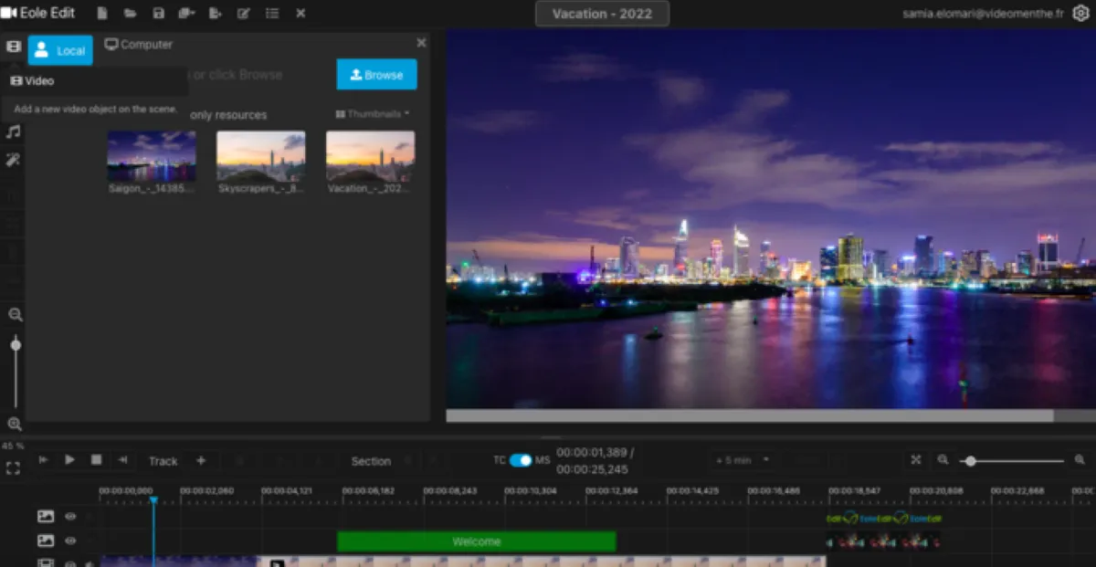Viewport: 1096px width, 567px height.
Task: Click the samia.elomari account email
Action: coord(982,14)
